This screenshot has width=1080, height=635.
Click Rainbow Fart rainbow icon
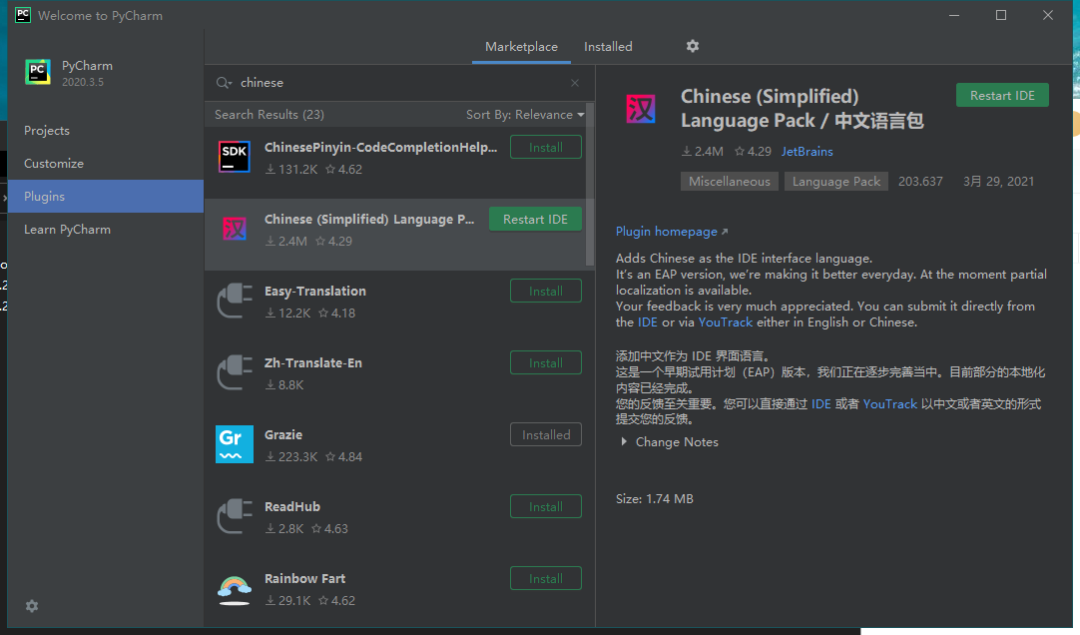pos(235,589)
